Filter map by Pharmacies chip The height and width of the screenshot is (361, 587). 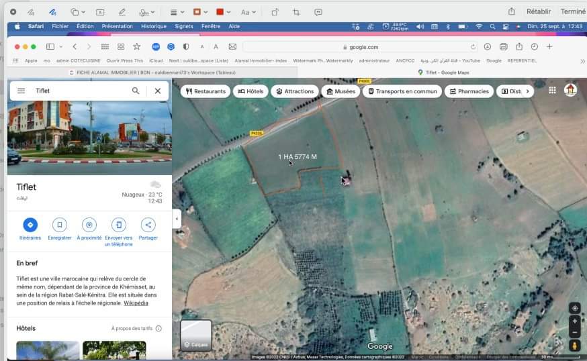tap(468, 91)
